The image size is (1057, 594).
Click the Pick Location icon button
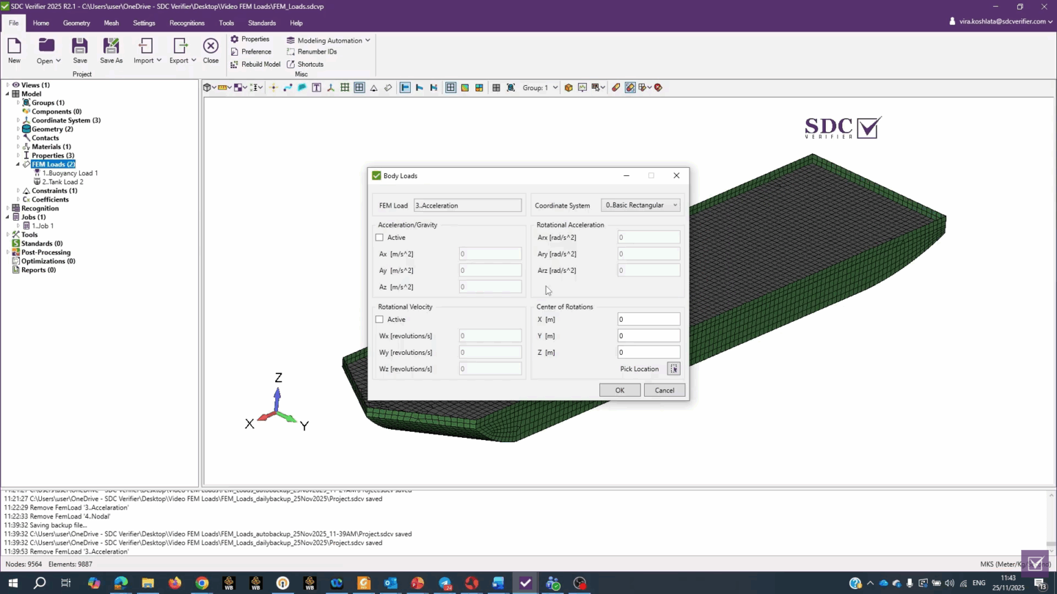674,369
